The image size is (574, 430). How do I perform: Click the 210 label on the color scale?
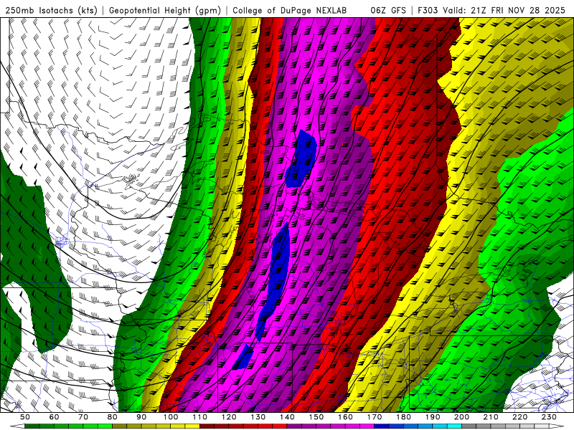(x=491, y=417)
